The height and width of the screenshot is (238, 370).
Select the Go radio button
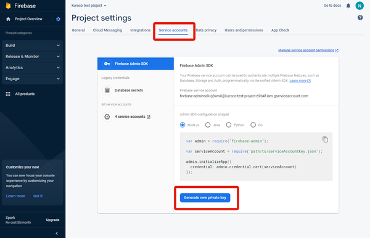pyautogui.click(x=253, y=125)
